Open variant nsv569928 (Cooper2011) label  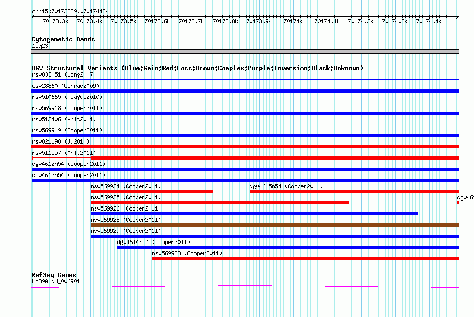pos(126,220)
